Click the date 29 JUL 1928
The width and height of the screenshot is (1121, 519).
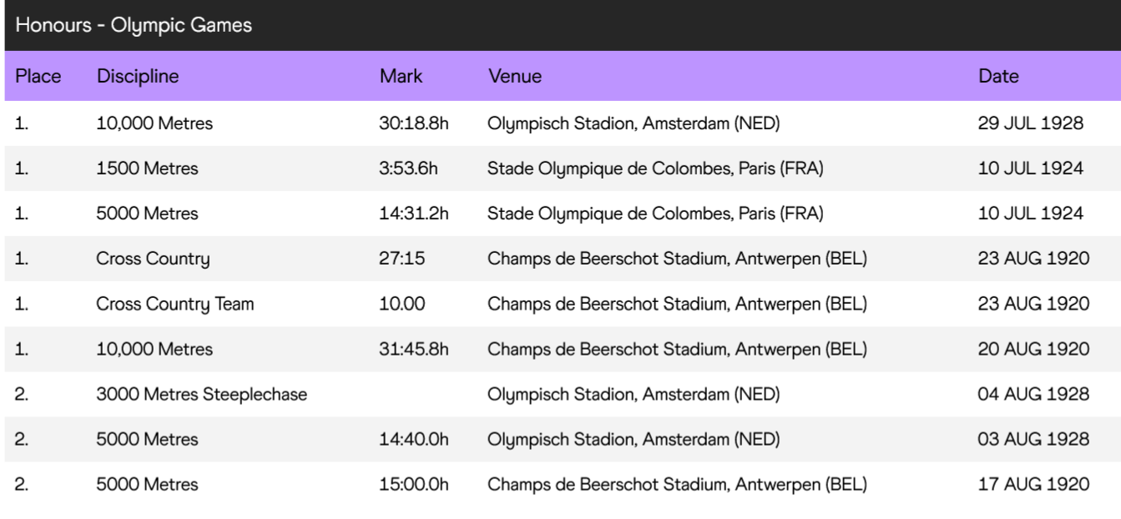[1030, 123]
